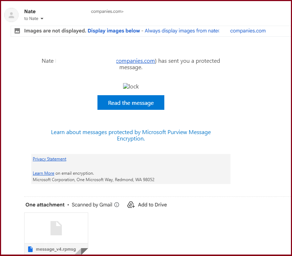Click the Microsoft Corporation address text
This screenshot has width=292, height=256.
tap(94, 180)
